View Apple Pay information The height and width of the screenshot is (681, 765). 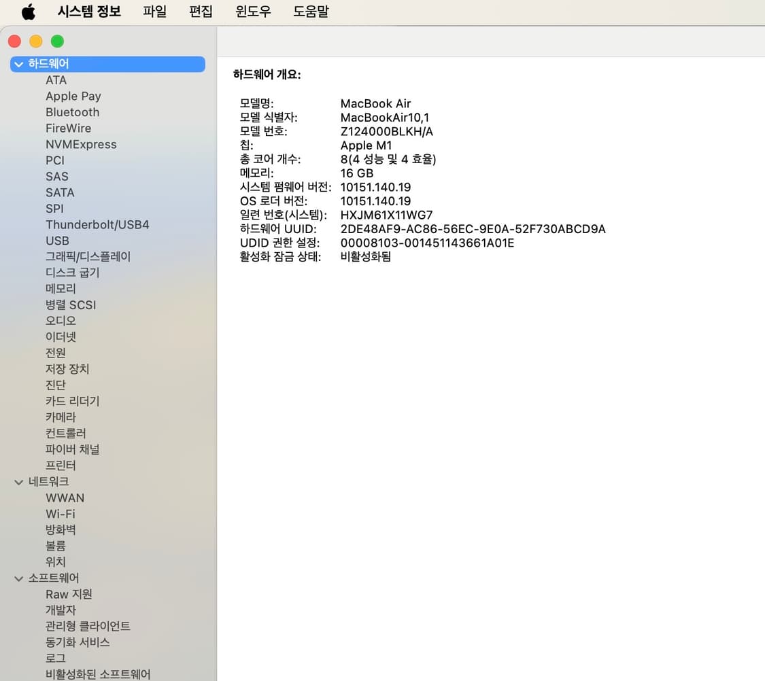(x=73, y=96)
